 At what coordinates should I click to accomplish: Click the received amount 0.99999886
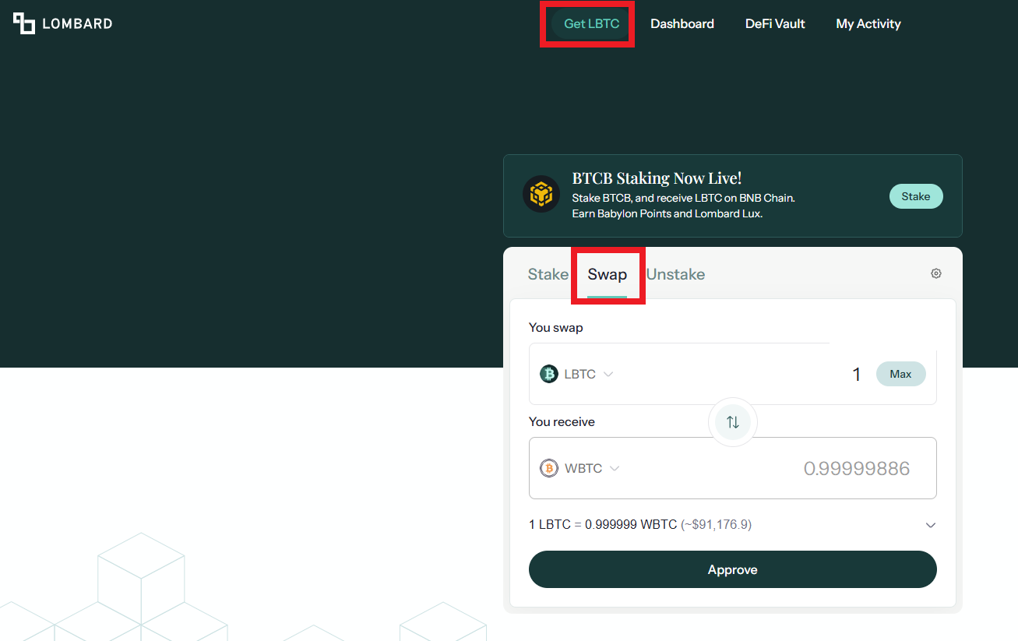click(x=857, y=468)
